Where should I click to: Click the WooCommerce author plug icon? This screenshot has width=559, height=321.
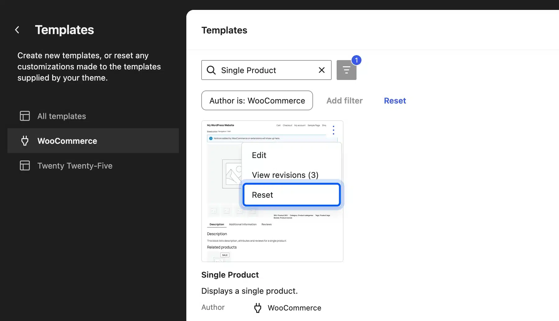coord(258,308)
